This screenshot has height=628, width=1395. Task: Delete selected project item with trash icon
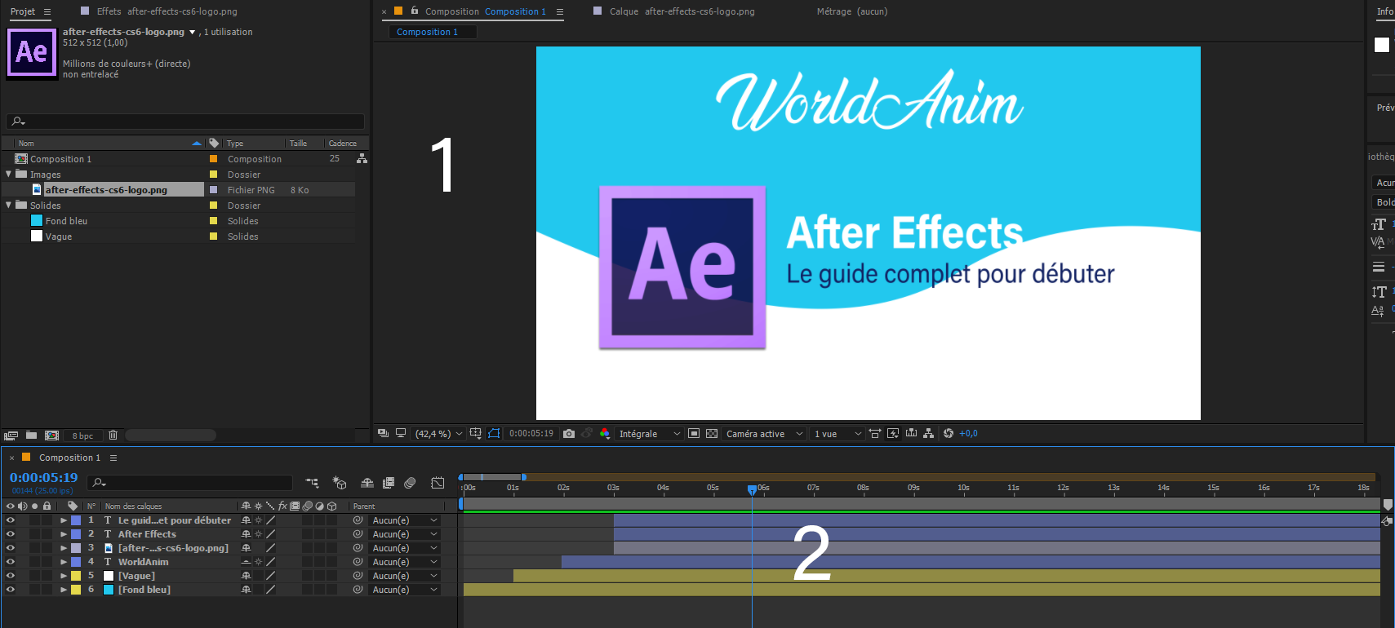point(113,436)
